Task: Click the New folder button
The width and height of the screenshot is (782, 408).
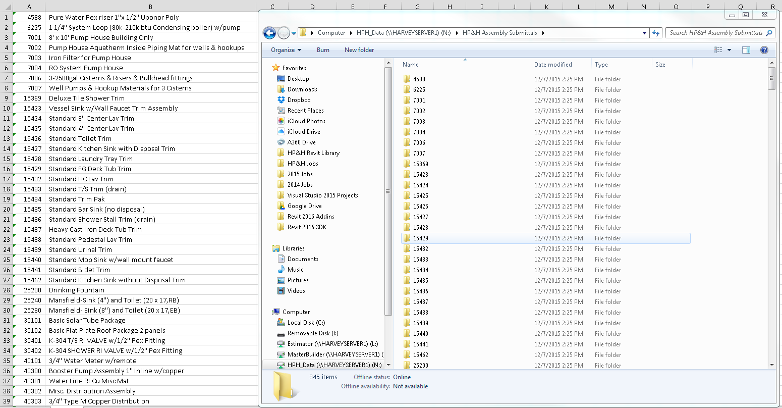Action: (359, 50)
